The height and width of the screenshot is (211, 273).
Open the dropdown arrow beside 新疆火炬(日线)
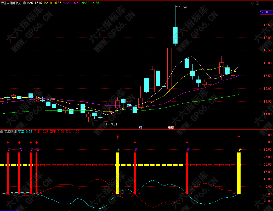click(x=24, y=3)
